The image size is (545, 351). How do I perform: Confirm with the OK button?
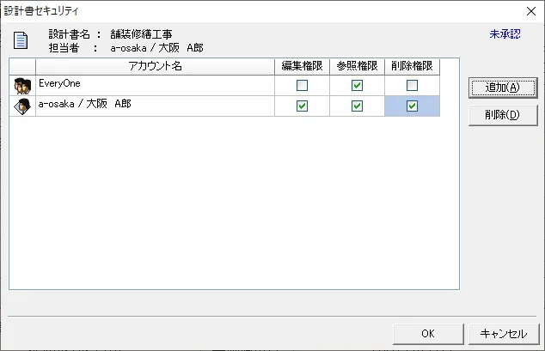coord(428,334)
